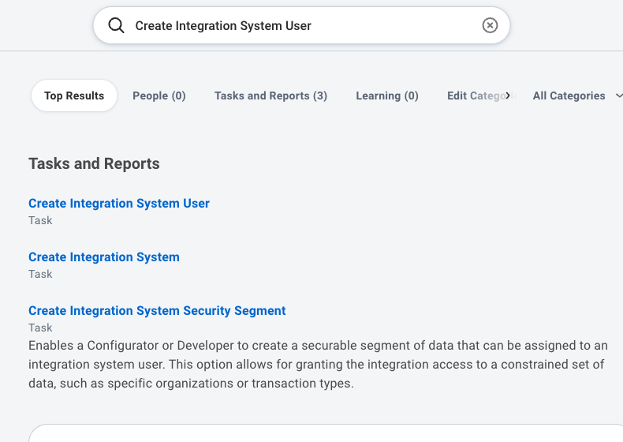This screenshot has height=442, width=623.
Task: Open the Create Integration System User task
Action: pos(119,204)
